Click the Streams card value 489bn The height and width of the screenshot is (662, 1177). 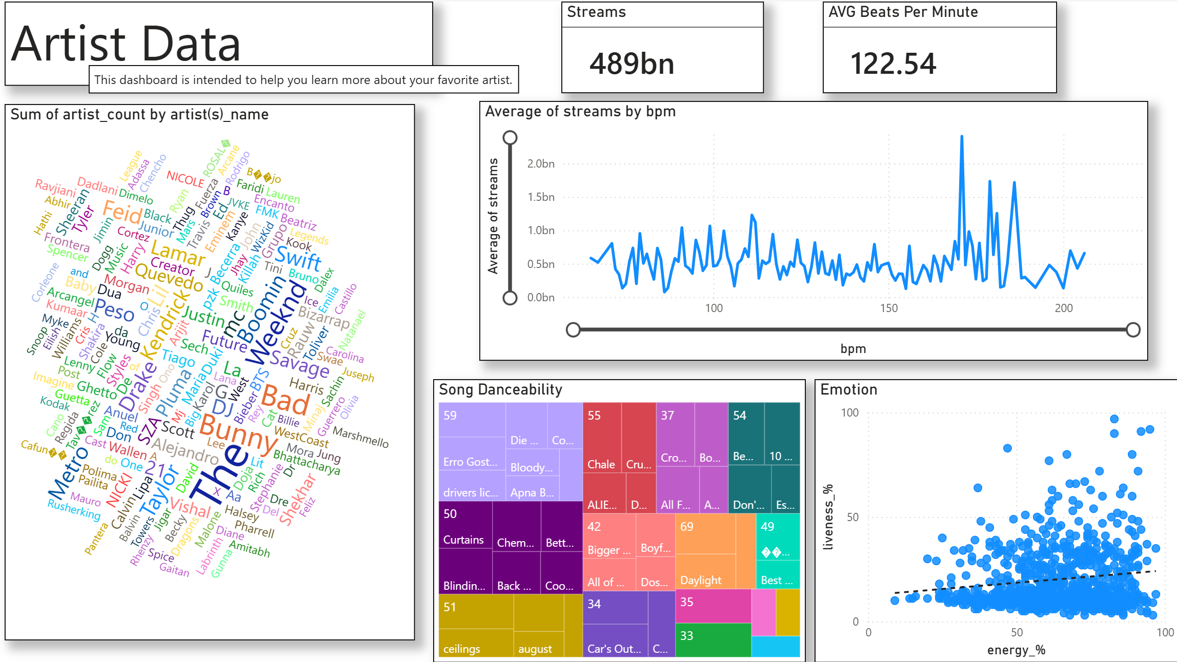(x=632, y=64)
